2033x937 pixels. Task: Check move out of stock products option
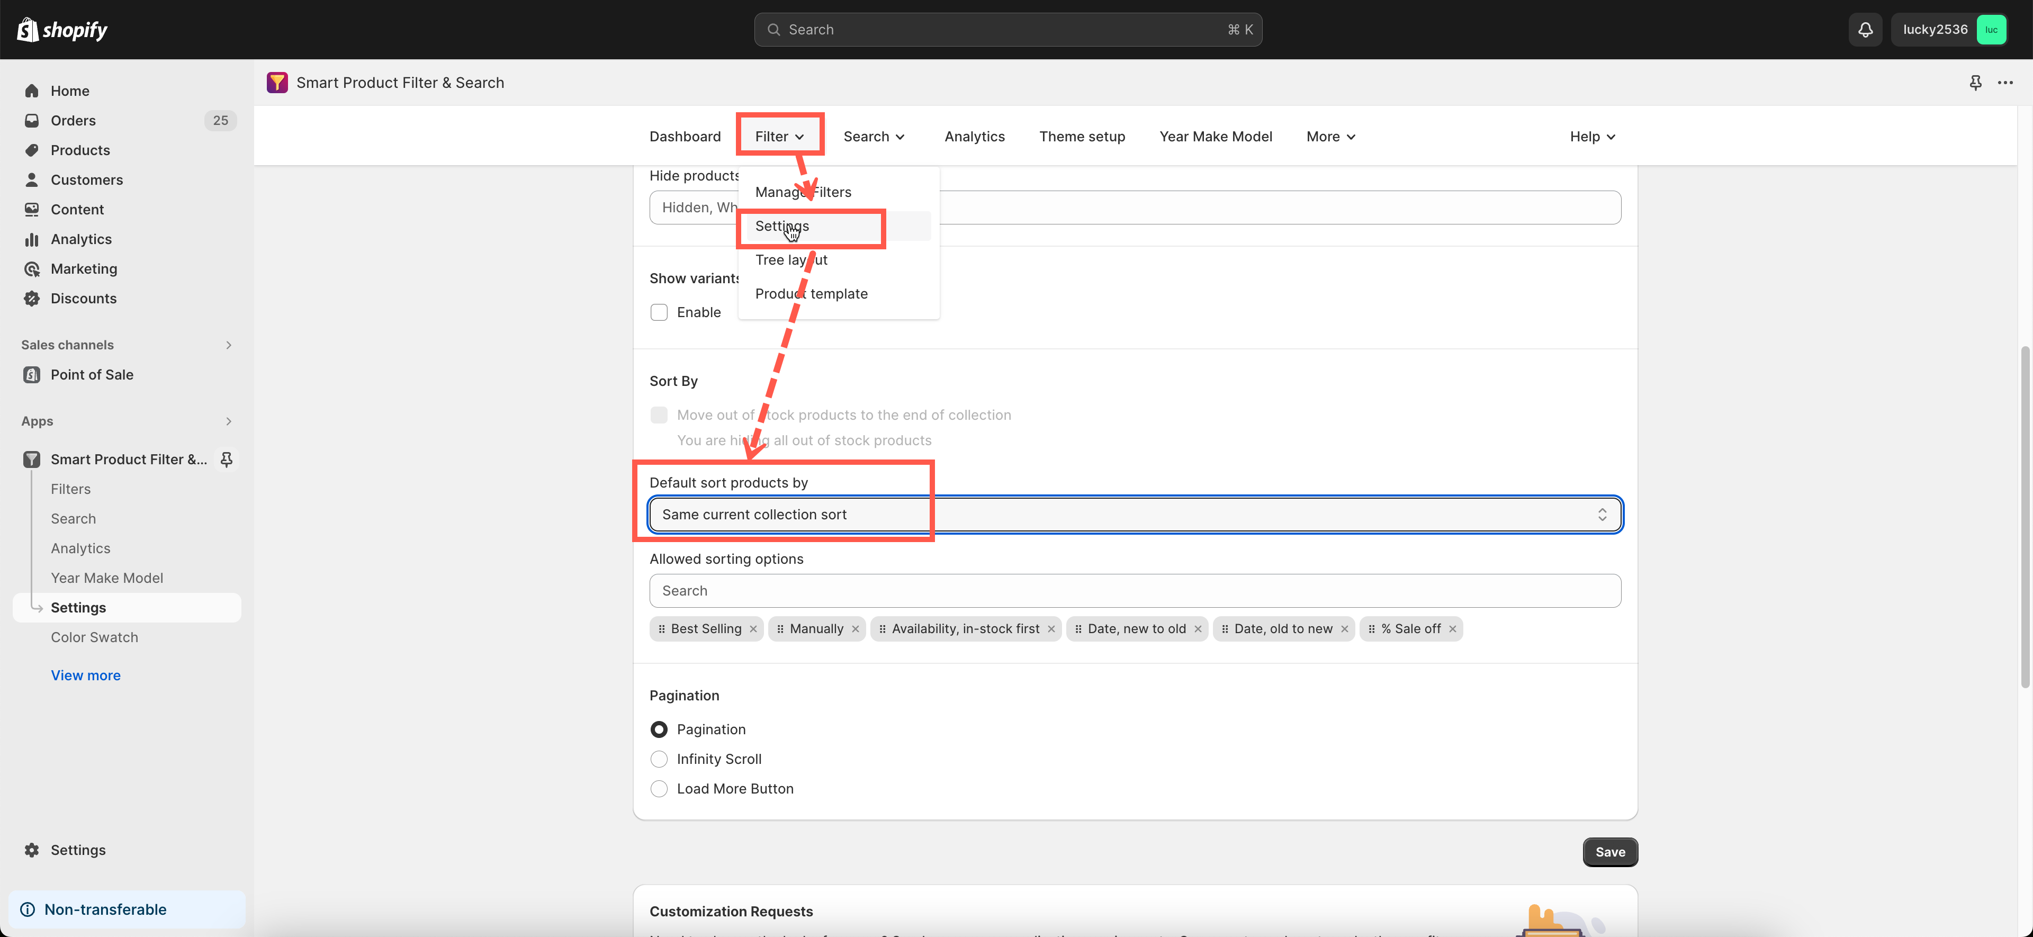tap(659, 415)
